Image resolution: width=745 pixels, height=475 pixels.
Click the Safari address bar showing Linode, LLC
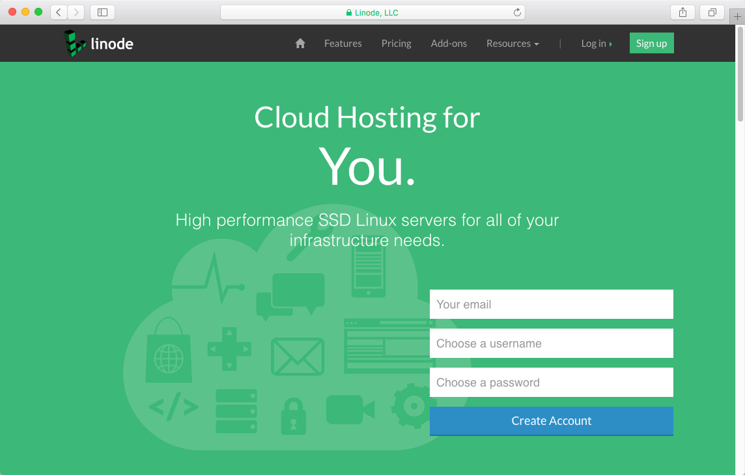tap(372, 12)
